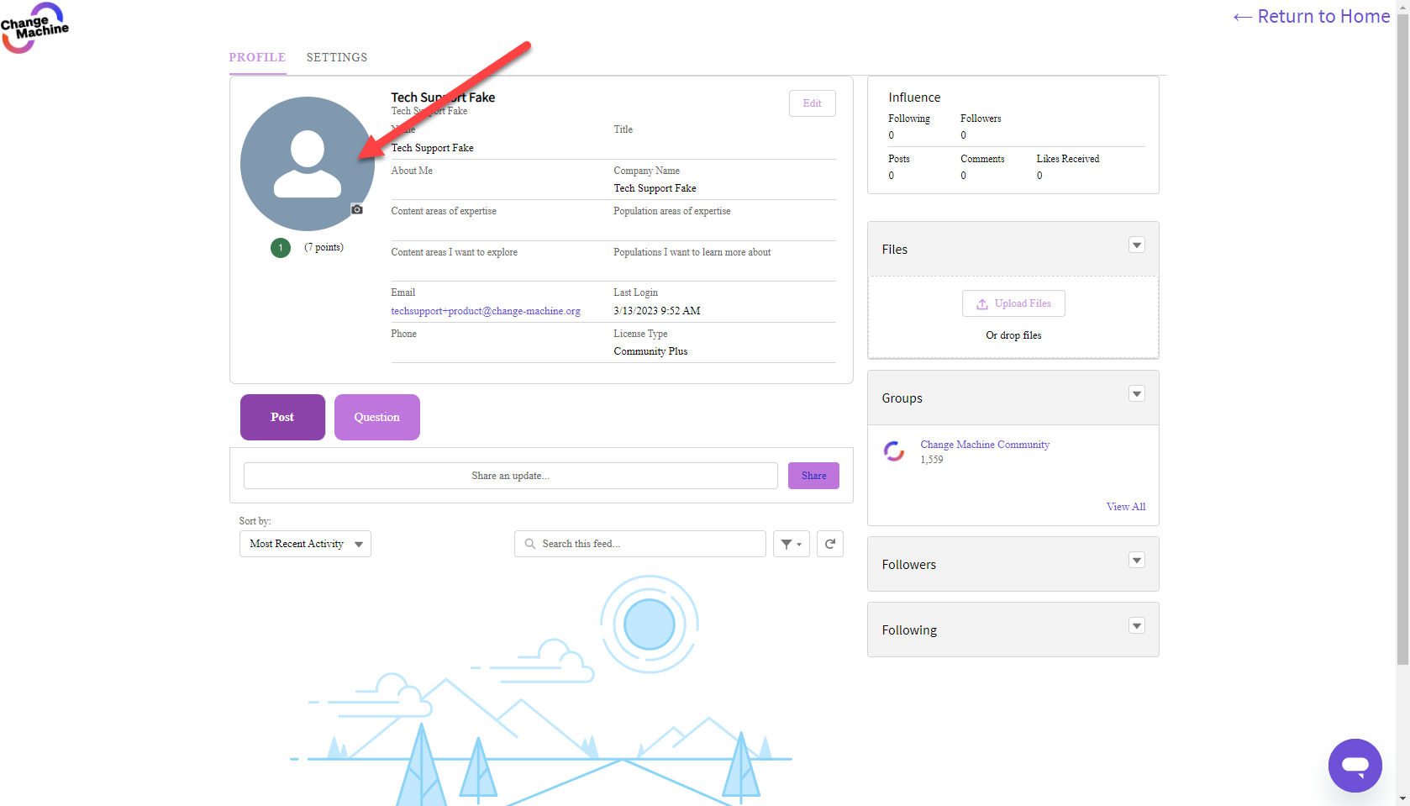This screenshot has width=1410, height=806.
Task: Refresh the feed with the reload icon
Action: 830,544
